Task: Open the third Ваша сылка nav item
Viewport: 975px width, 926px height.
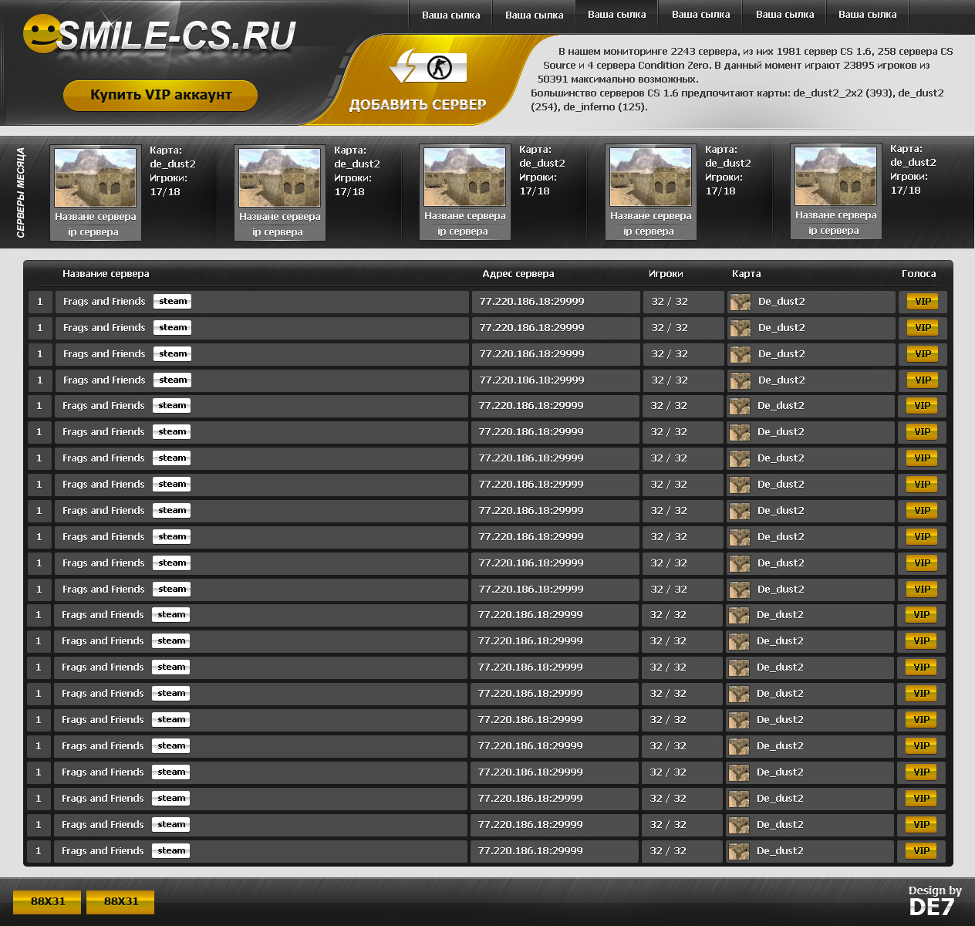Action: tap(616, 15)
